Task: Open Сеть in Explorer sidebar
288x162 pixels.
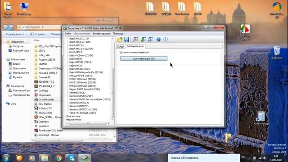Action: [13, 104]
